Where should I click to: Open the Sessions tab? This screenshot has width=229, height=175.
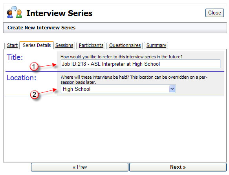tap(64, 45)
